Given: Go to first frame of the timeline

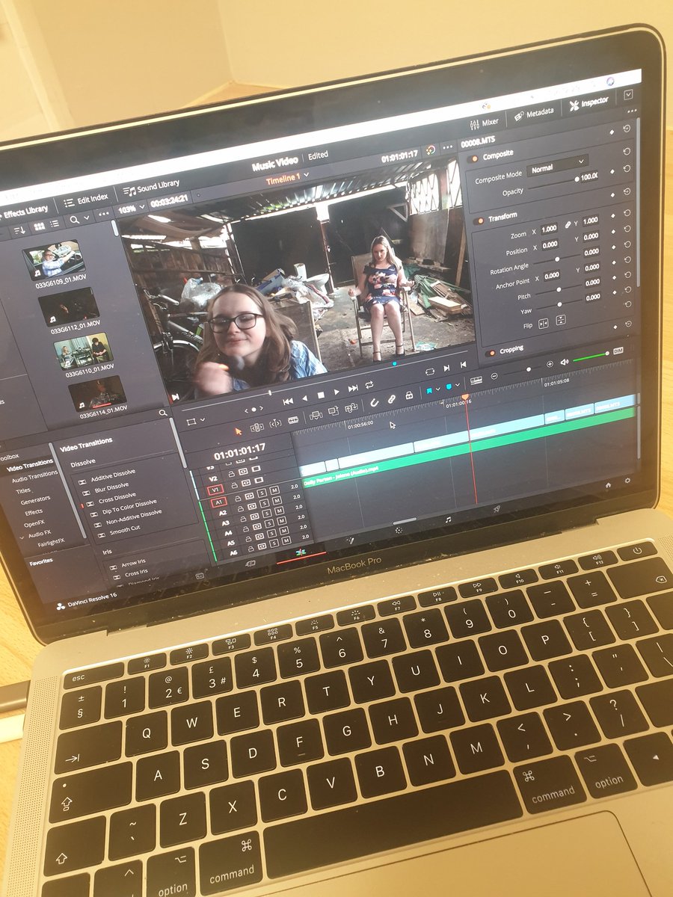Looking at the screenshot, I should coord(288,401).
